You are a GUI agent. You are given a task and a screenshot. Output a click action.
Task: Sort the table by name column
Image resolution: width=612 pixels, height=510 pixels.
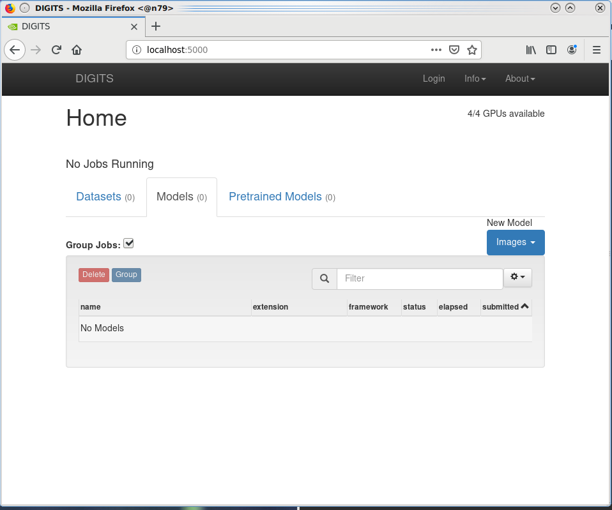(x=165, y=307)
